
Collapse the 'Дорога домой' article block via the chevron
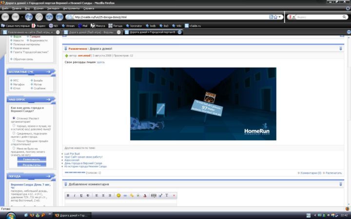point(341,49)
